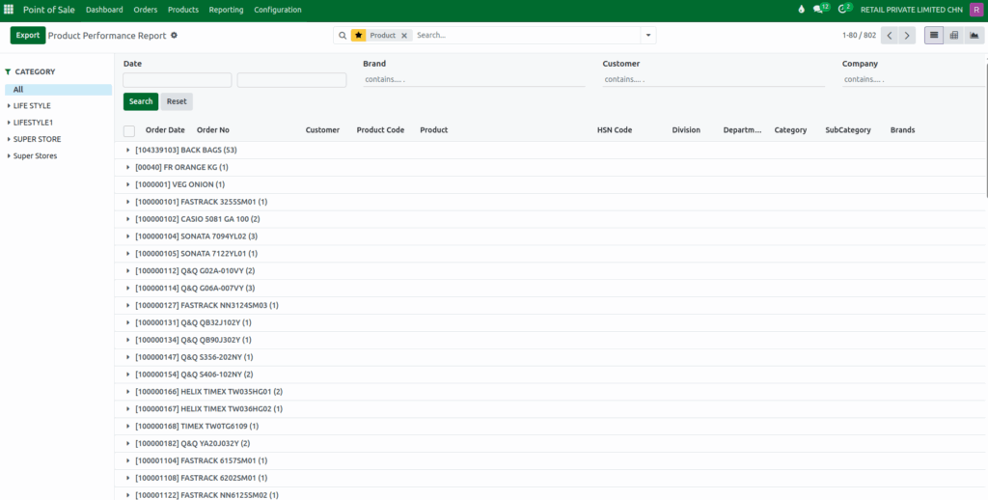Viewport: 988px width, 500px height.
Task: Open the company switcher RETAIL PRIVATE LIMITED CHN
Action: click(912, 10)
